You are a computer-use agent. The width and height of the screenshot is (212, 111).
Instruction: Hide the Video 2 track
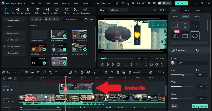point(12,90)
